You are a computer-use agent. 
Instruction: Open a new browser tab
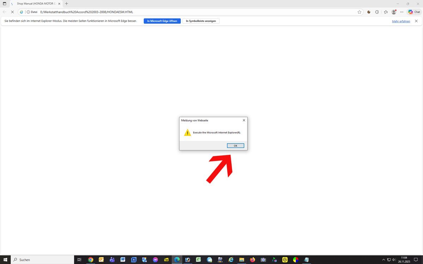coord(67,4)
